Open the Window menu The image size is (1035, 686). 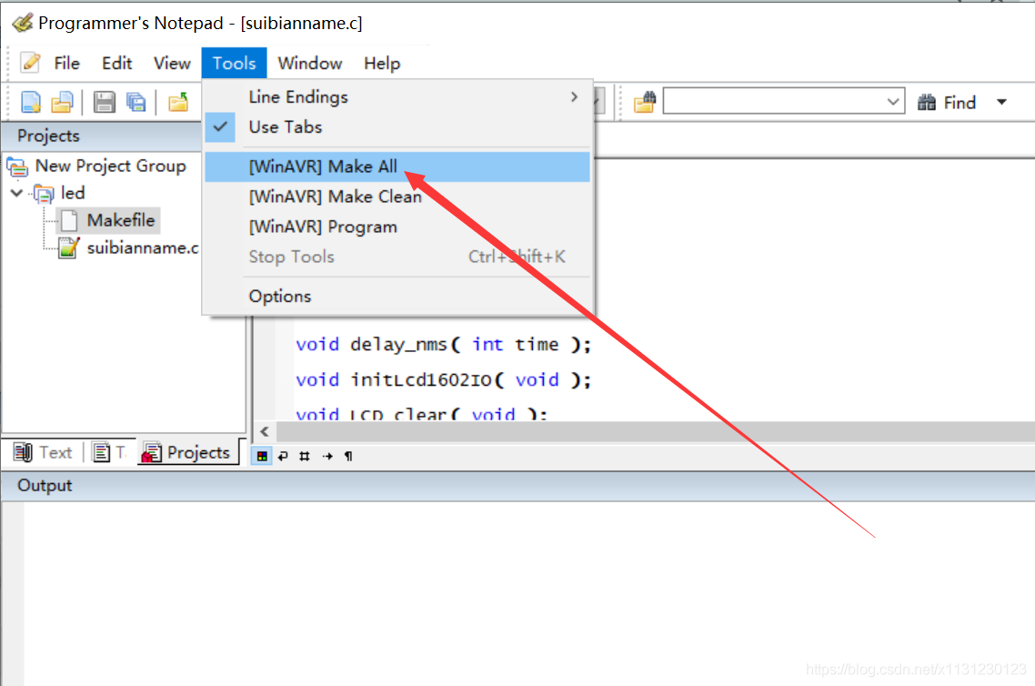click(x=309, y=64)
